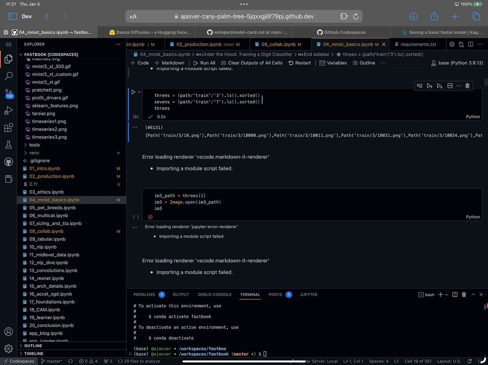Open the Search view in the activity bar
Screen dimensions: 488x365
click(9, 76)
